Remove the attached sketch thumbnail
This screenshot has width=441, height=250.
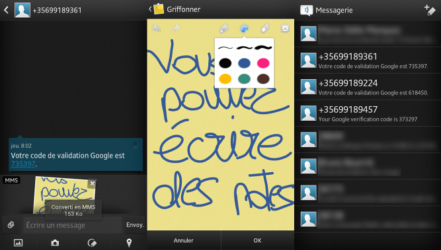click(x=92, y=183)
